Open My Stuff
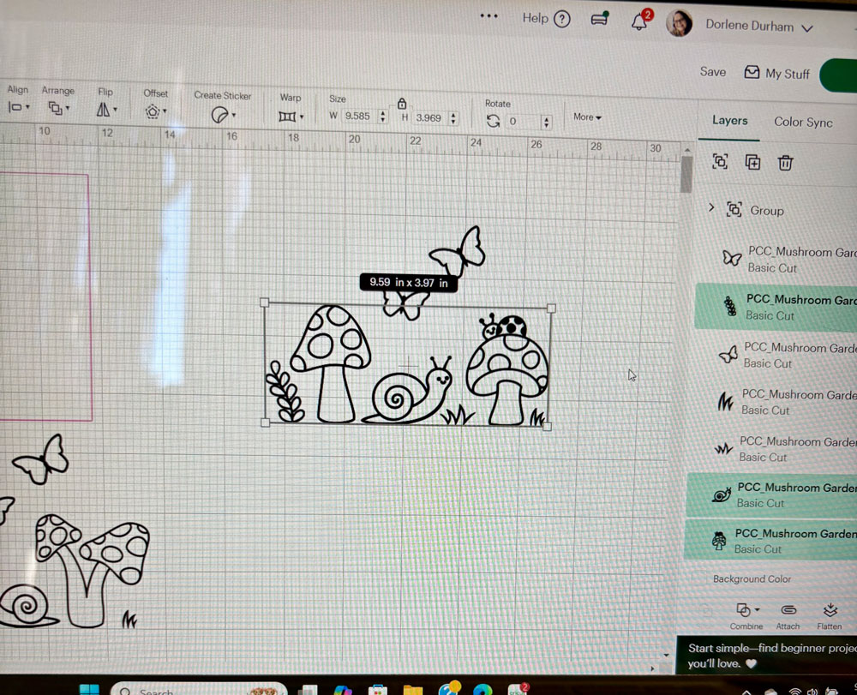The height and width of the screenshot is (695, 857). point(776,74)
